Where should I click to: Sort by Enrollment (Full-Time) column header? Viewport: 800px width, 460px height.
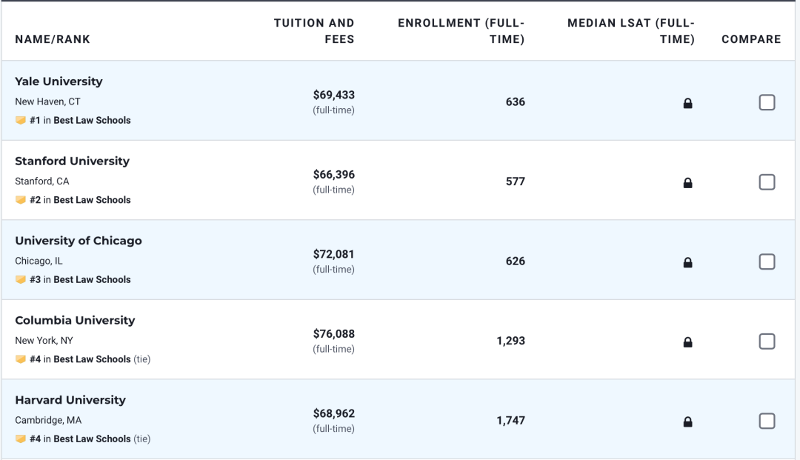pos(461,31)
